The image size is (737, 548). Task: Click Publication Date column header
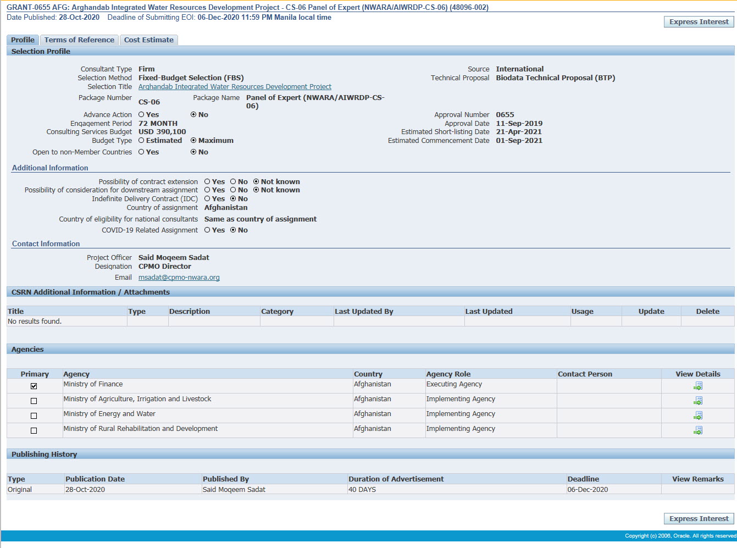click(95, 479)
